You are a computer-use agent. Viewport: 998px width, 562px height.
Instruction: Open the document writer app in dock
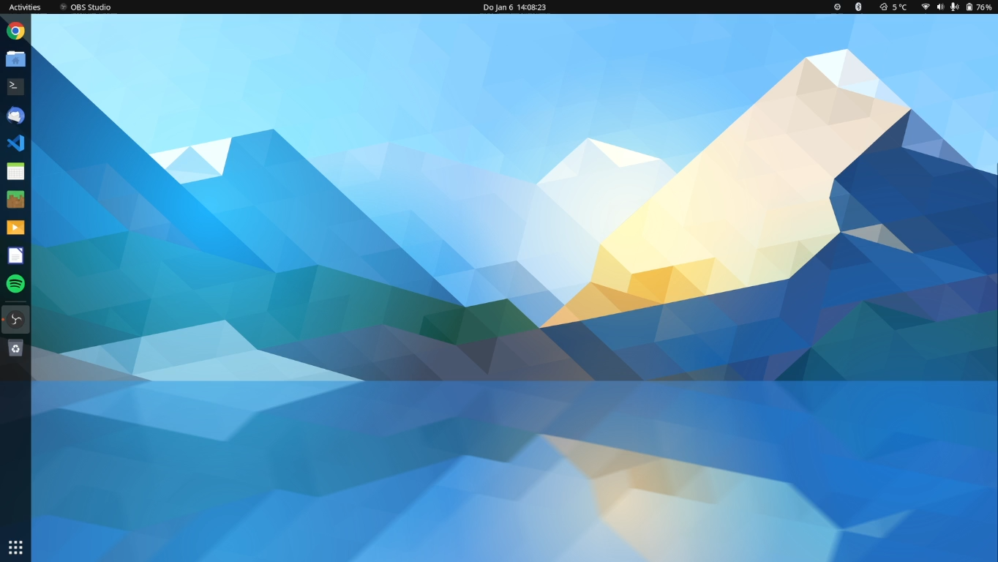[15, 255]
